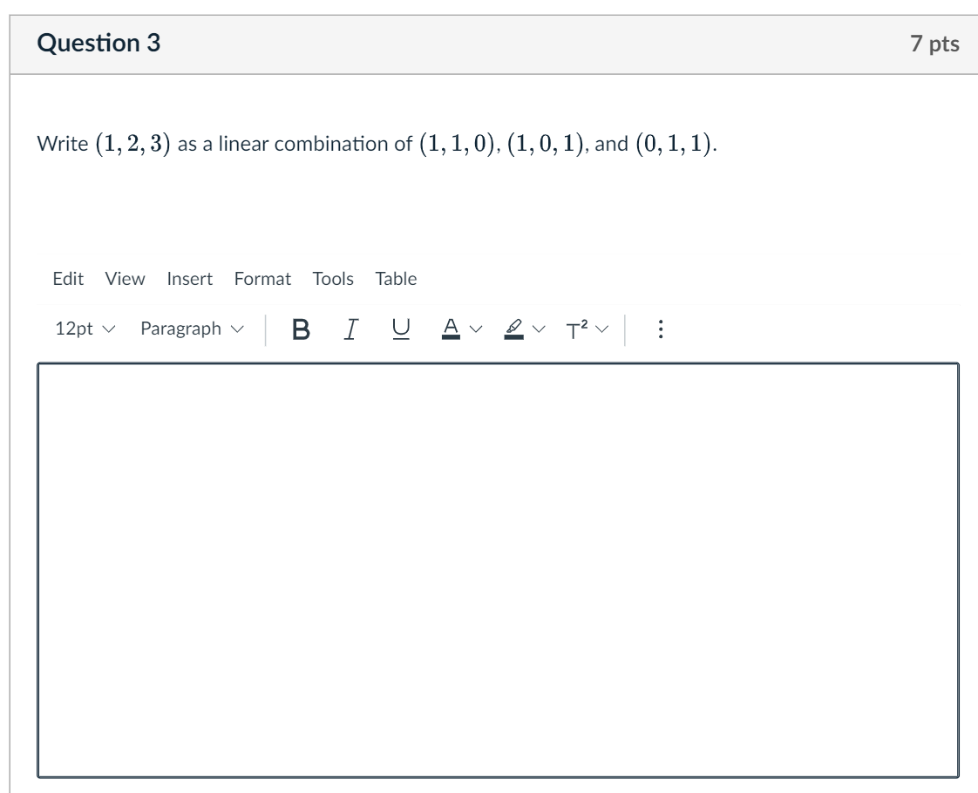Image resolution: width=978 pixels, height=793 pixels.
Task: Open the superscript options chevron
Action: [601, 329]
